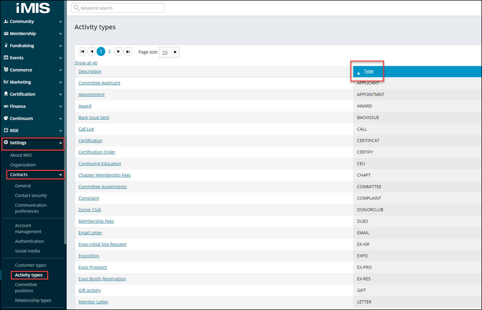Image resolution: width=482 pixels, height=310 pixels.
Task: Click the iMIS logo
Action: point(32,8)
